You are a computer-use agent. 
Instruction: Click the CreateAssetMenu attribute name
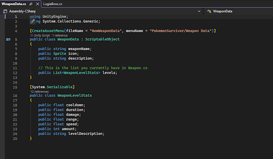[x=48, y=31]
